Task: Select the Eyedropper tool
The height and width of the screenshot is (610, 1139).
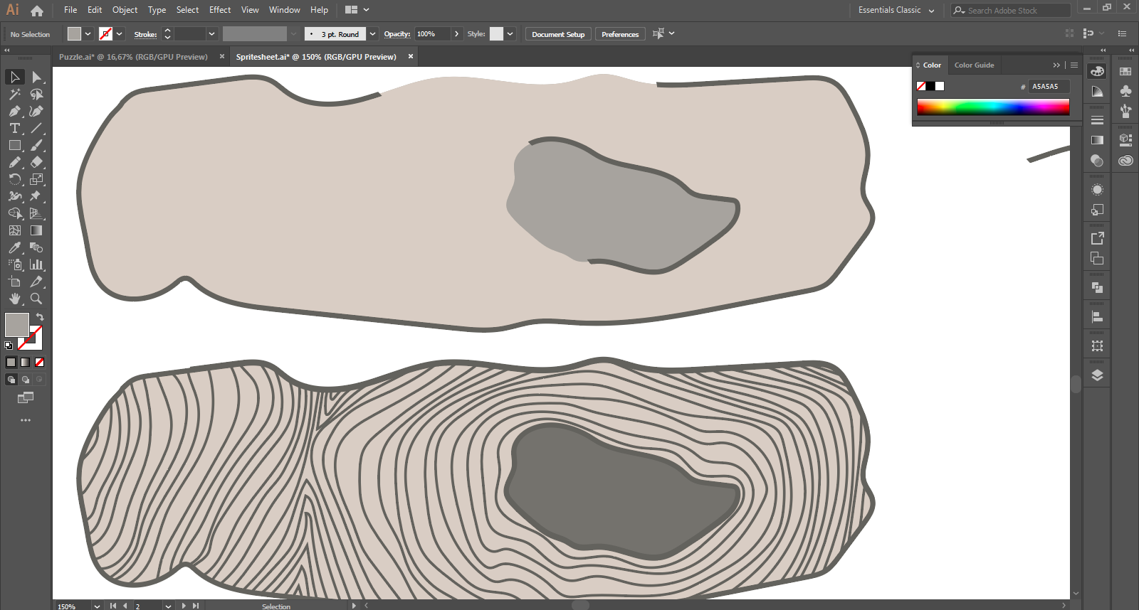Action: tap(15, 247)
